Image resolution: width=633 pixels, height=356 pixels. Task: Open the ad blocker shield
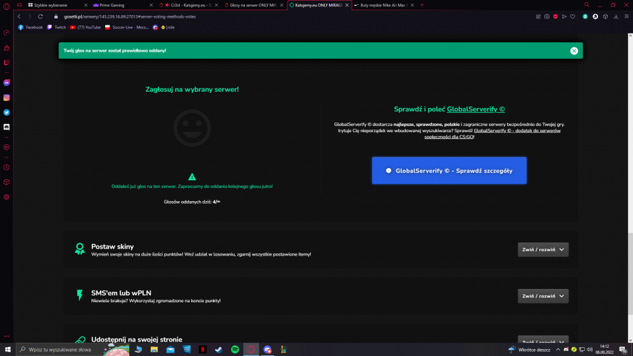tap(556, 16)
